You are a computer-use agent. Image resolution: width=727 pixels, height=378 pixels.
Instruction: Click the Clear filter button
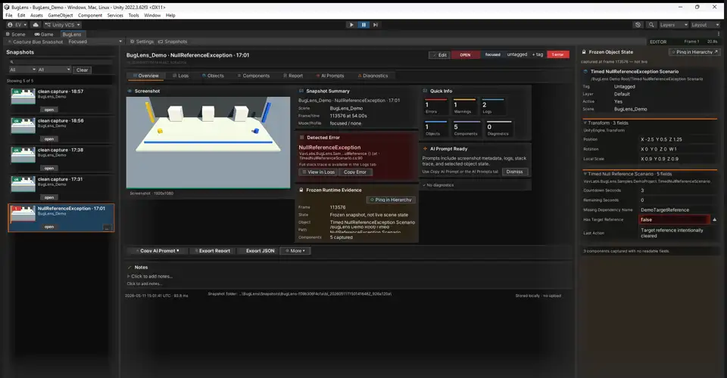click(x=82, y=70)
